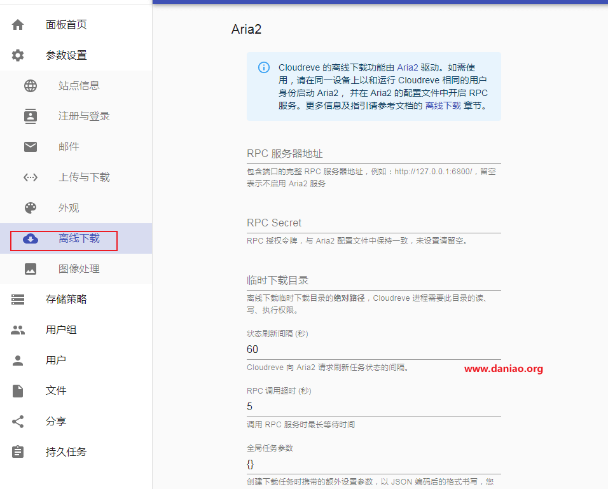Open the 注册与登录 settings page
The height and width of the screenshot is (489, 608).
coord(84,116)
